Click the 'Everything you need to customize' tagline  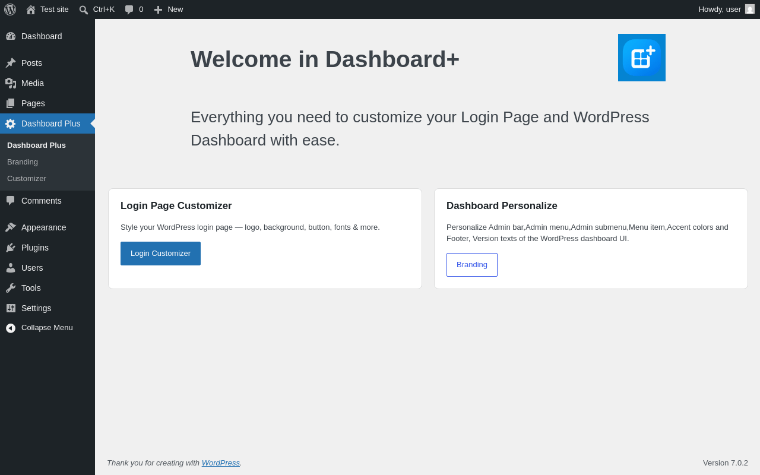420,129
